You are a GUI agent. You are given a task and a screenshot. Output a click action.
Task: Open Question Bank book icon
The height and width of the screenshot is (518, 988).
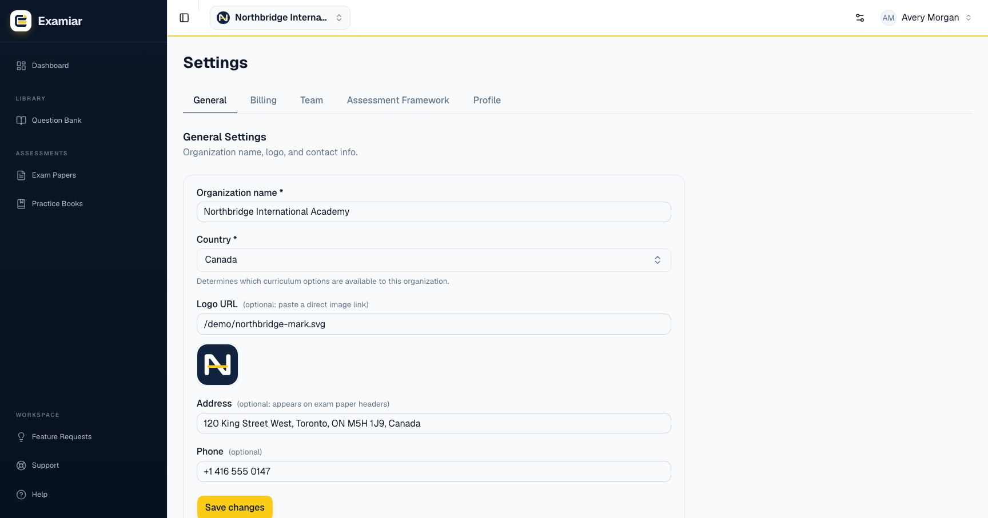tap(21, 121)
